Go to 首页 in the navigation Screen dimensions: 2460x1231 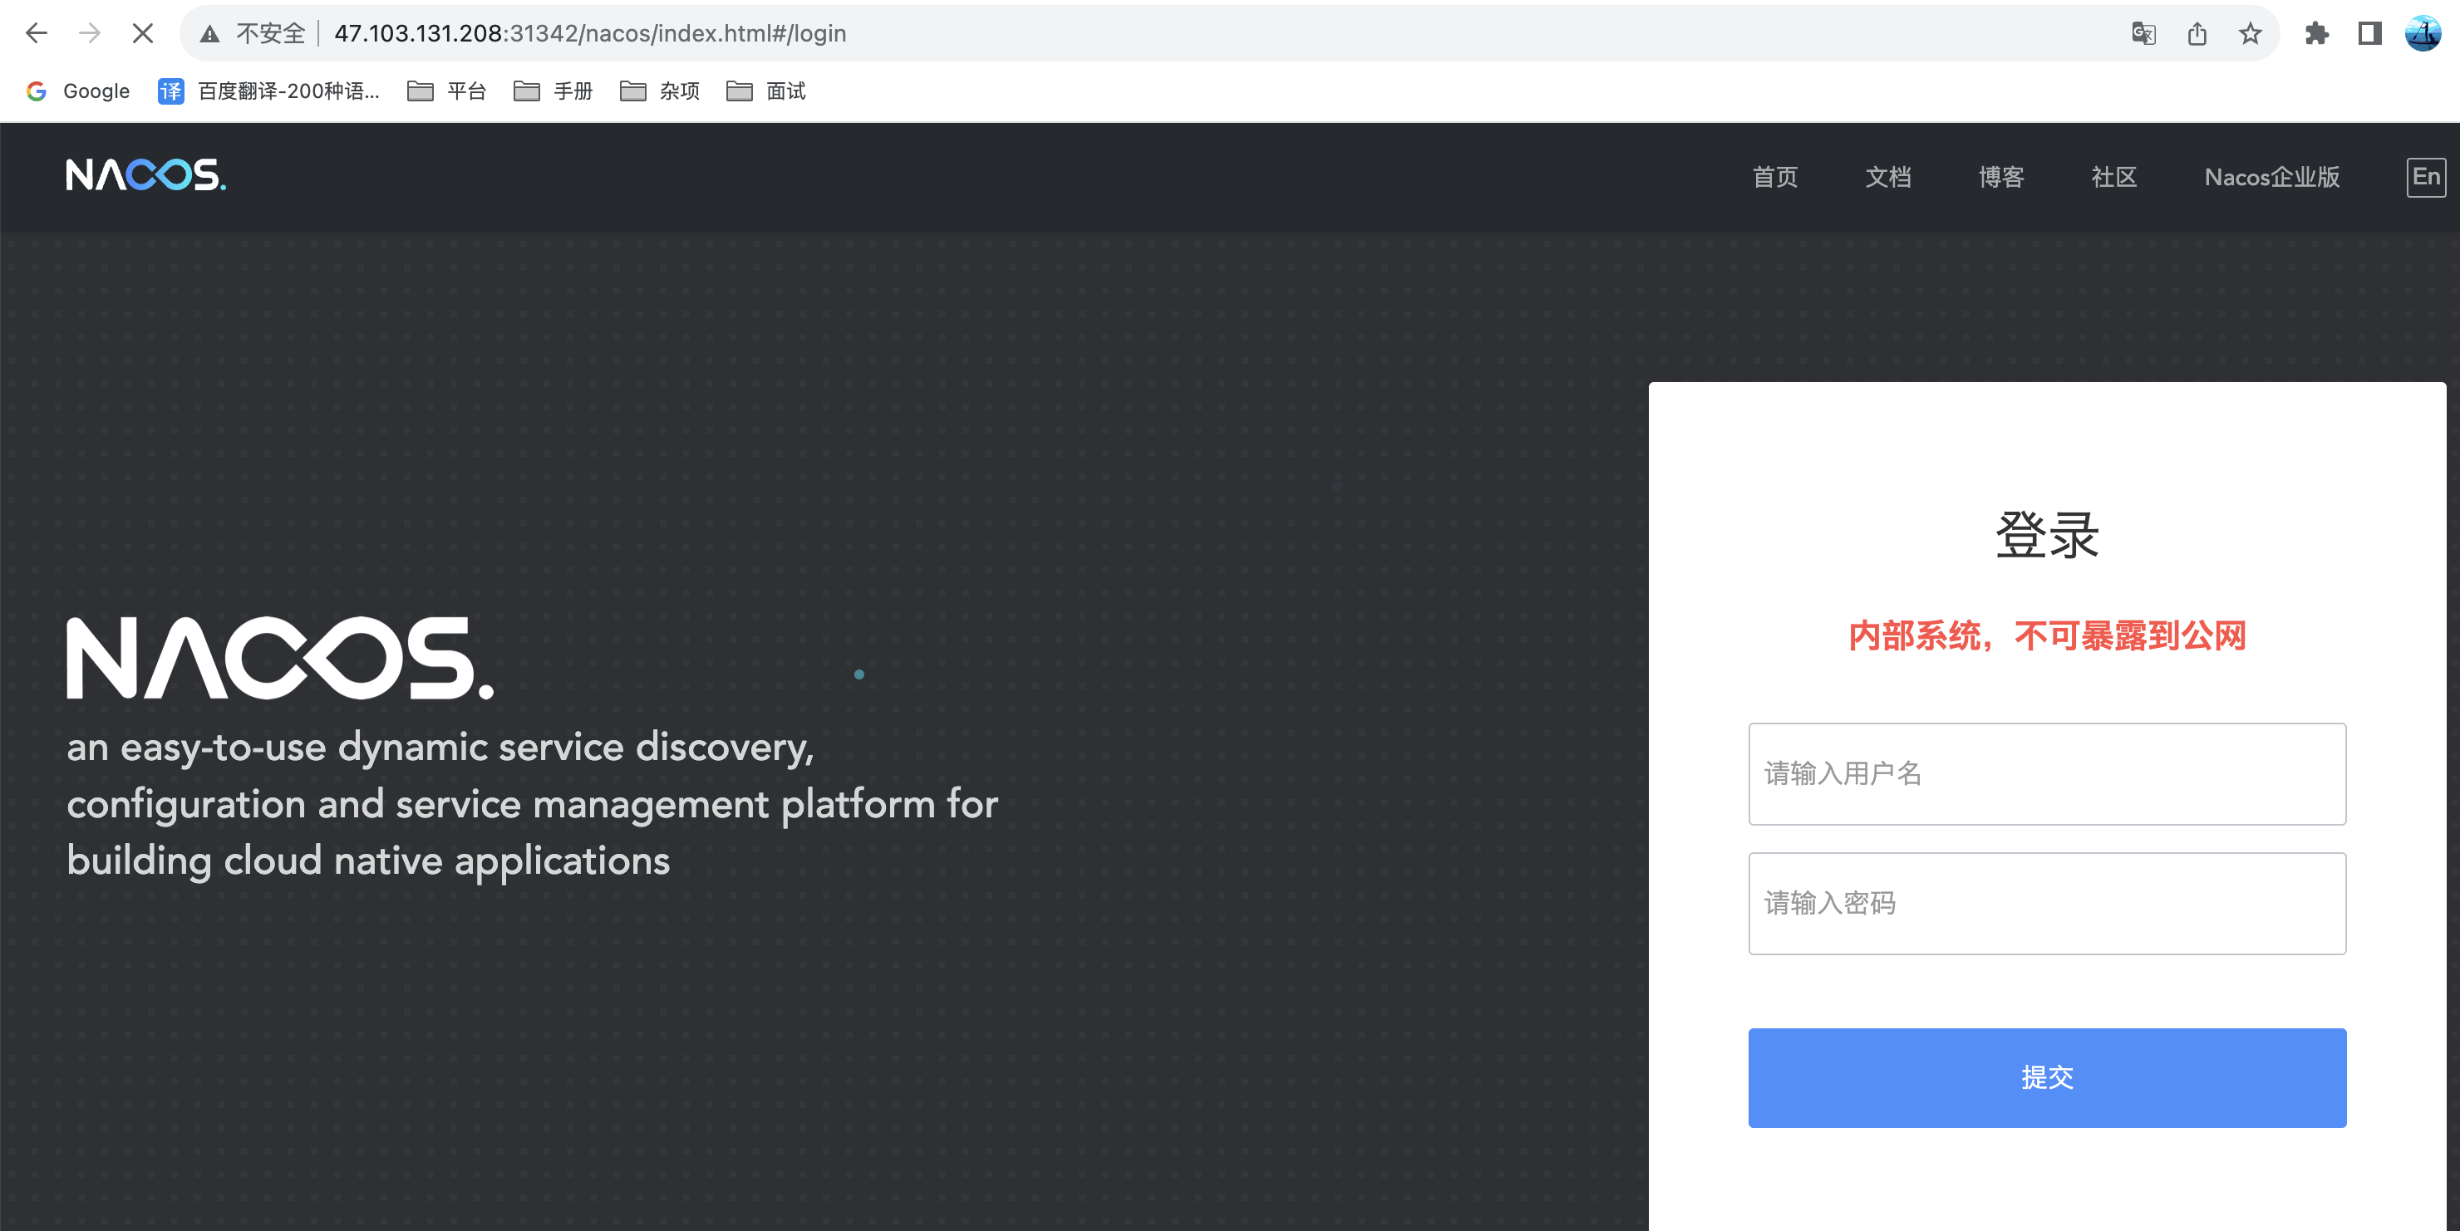(1774, 178)
